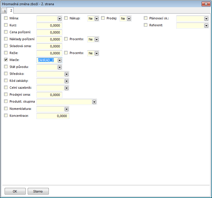Image resolution: width=212 pixels, height=198 pixels.
Task: Tick the Prodejní cena checkbox
Action: (x=6, y=94)
